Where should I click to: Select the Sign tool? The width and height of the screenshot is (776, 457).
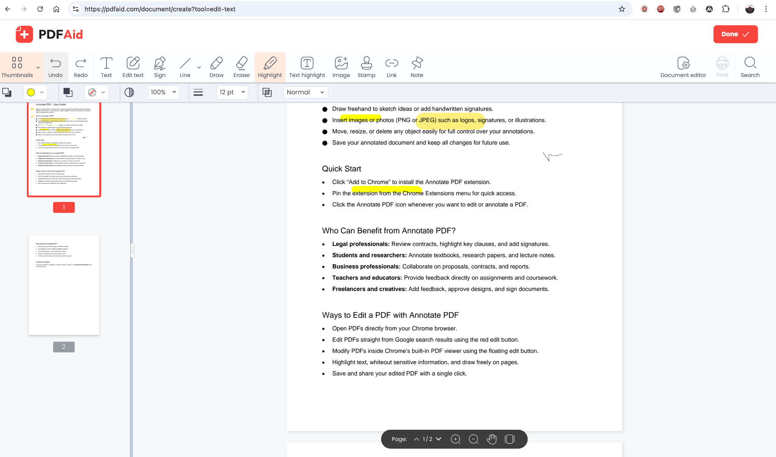point(160,67)
